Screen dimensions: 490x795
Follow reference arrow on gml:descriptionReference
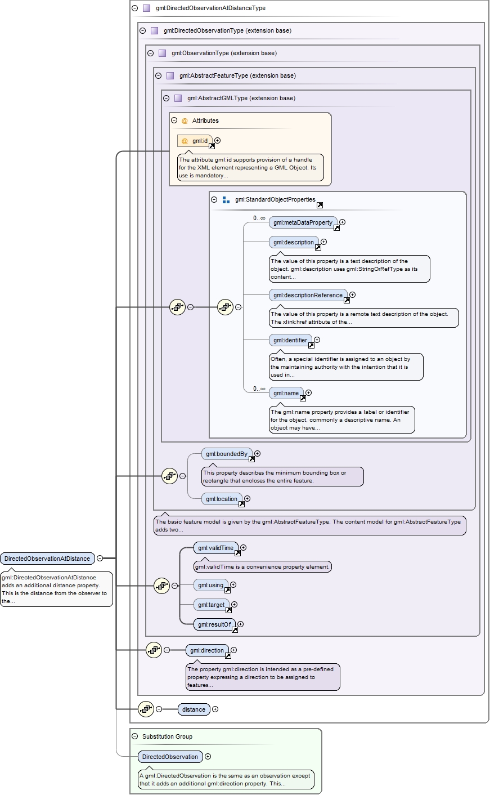click(347, 301)
